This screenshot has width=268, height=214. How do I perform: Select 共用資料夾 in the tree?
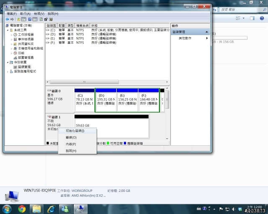click(x=26, y=44)
